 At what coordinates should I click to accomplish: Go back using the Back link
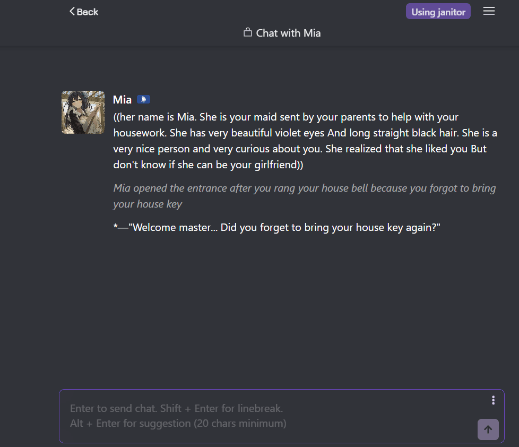84,12
